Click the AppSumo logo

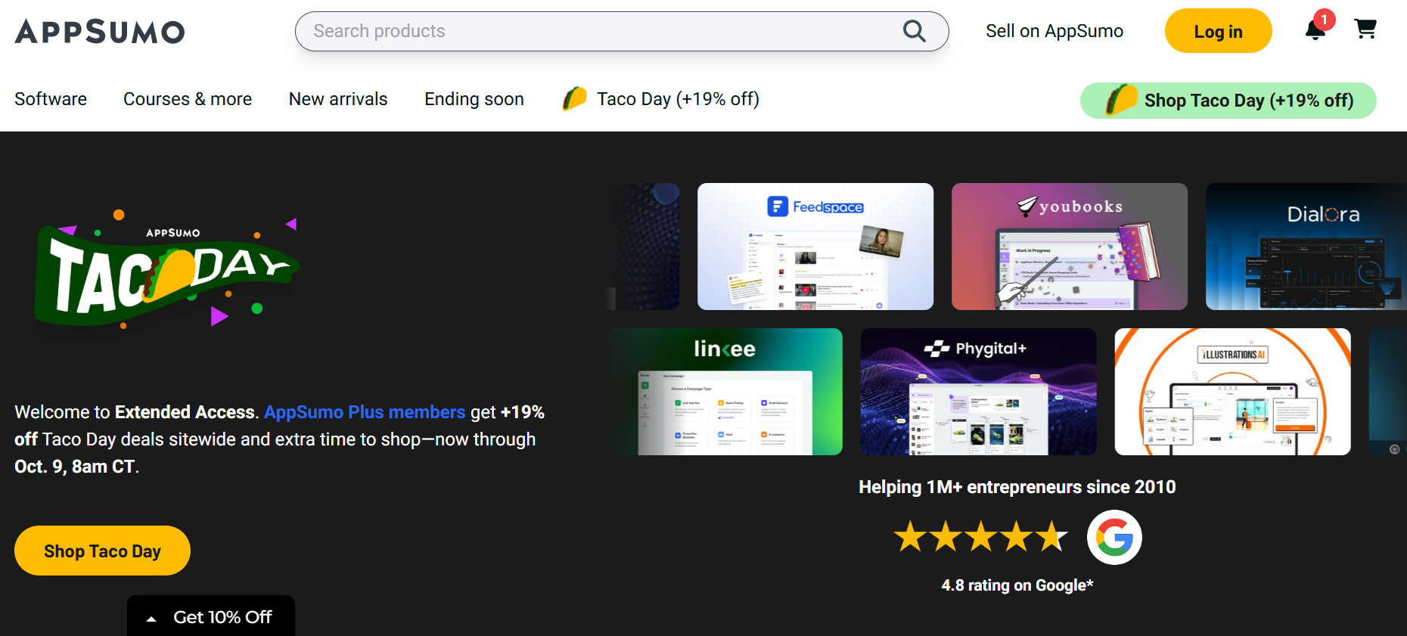[100, 32]
